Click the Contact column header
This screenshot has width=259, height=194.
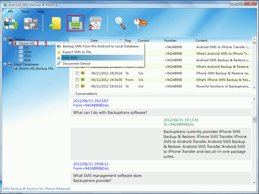[143, 41]
